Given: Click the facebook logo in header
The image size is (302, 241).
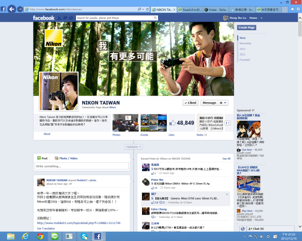Looking at the screenshot, I should 44,18.
